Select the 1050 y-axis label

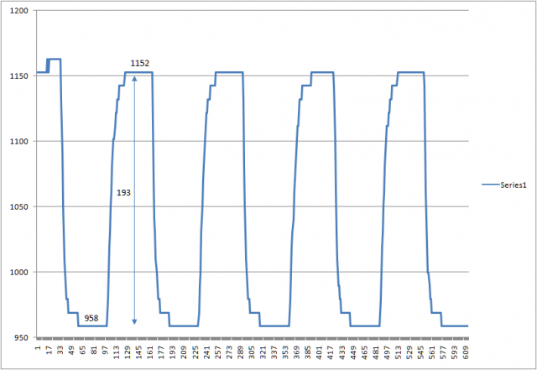[x=18, y=206]
